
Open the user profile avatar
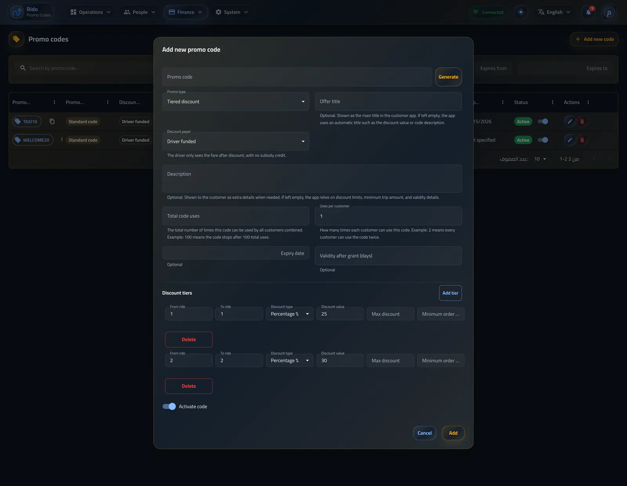[609, 13]
